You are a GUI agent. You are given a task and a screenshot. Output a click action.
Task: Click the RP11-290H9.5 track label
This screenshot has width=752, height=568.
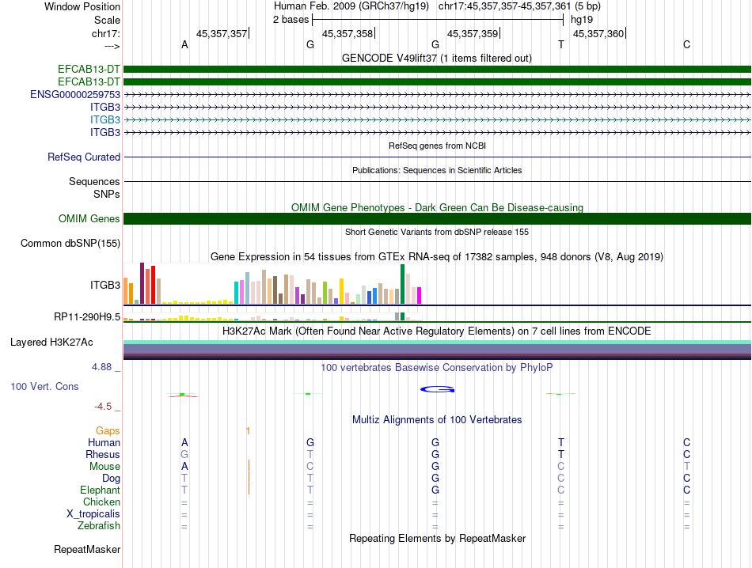[87, 317]
